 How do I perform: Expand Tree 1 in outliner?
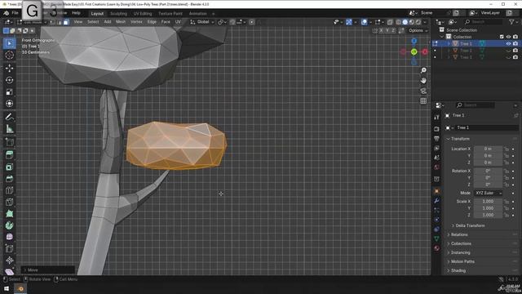click(x=449, y=43)
